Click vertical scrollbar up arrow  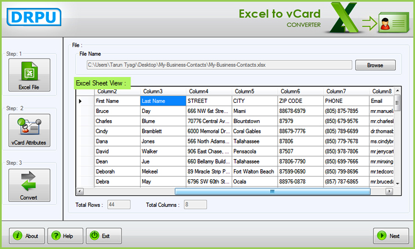pyautogui.click(x=397, y=90)
